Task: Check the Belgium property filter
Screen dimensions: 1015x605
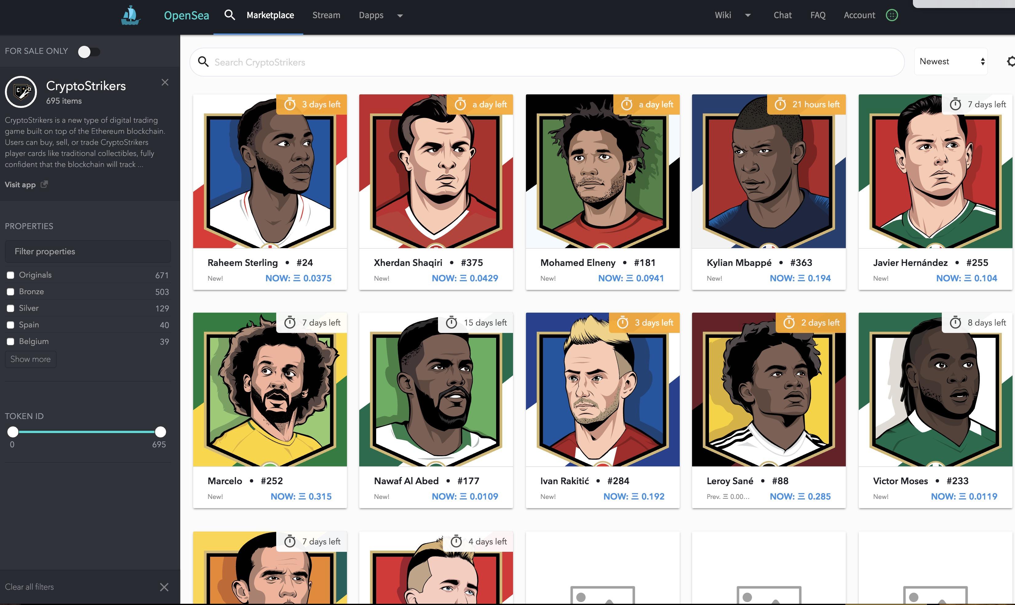Action: (10, 341)
